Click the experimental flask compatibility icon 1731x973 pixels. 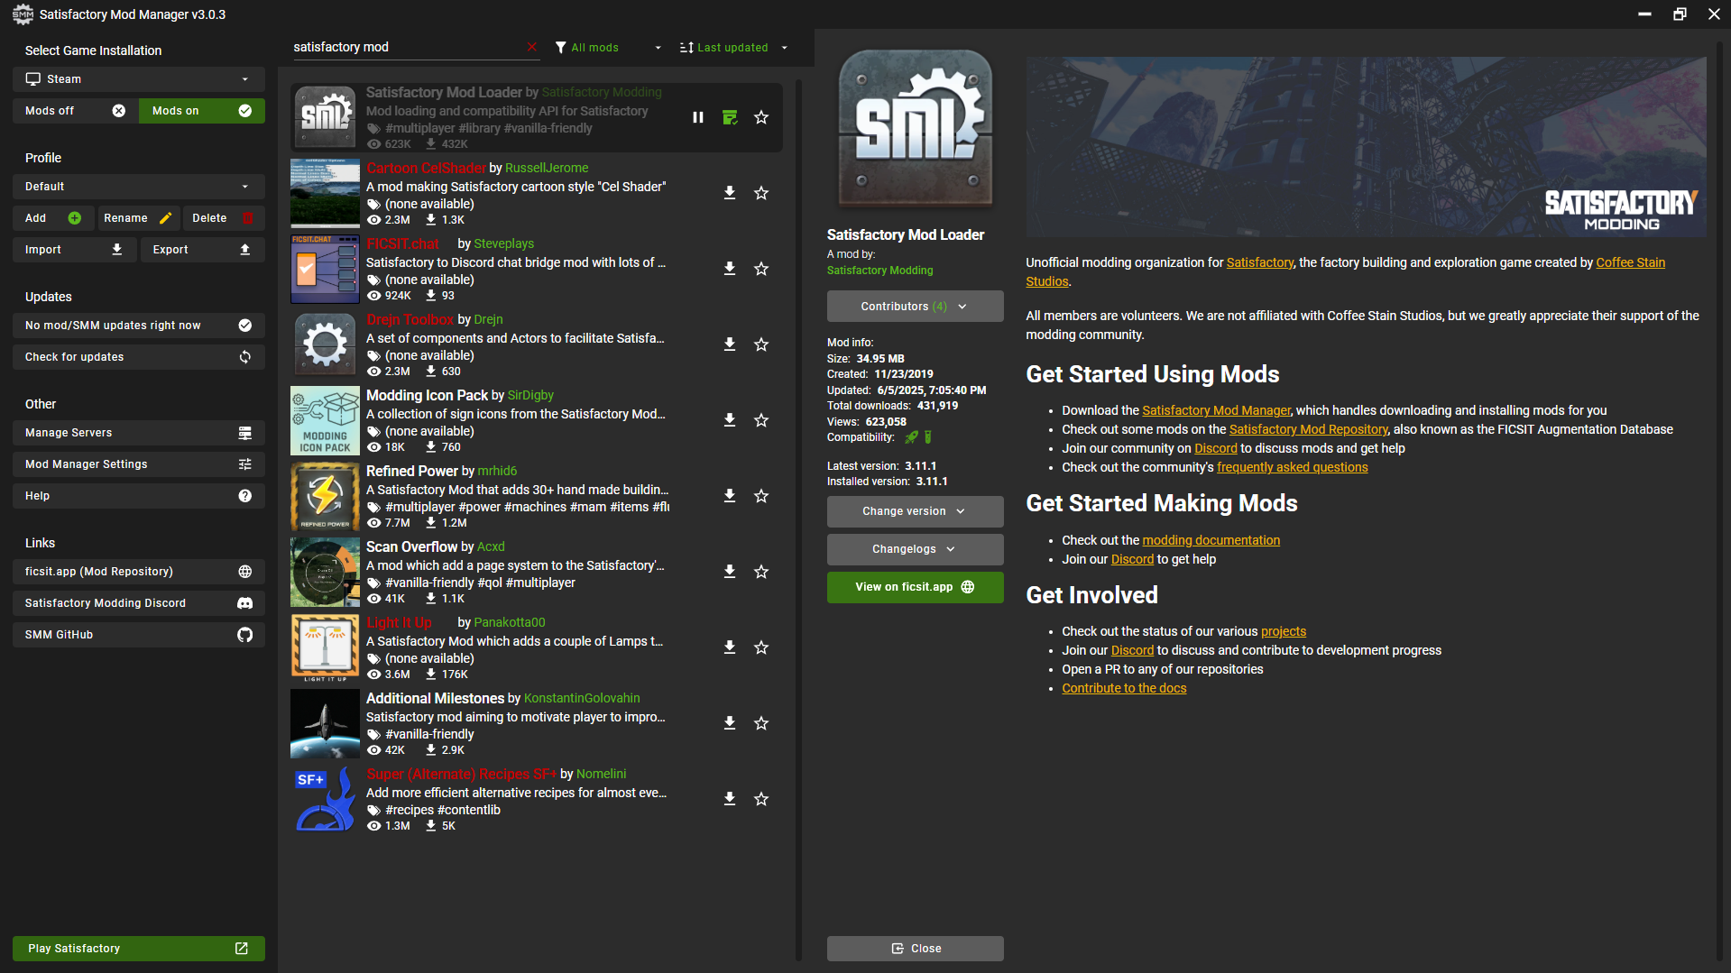pos(928,437)
